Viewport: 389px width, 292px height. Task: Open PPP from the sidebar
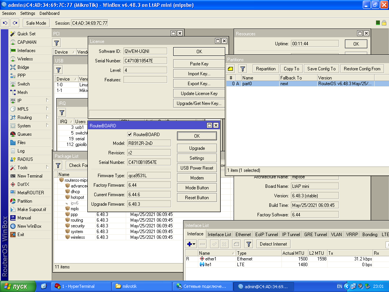[21, 76]
